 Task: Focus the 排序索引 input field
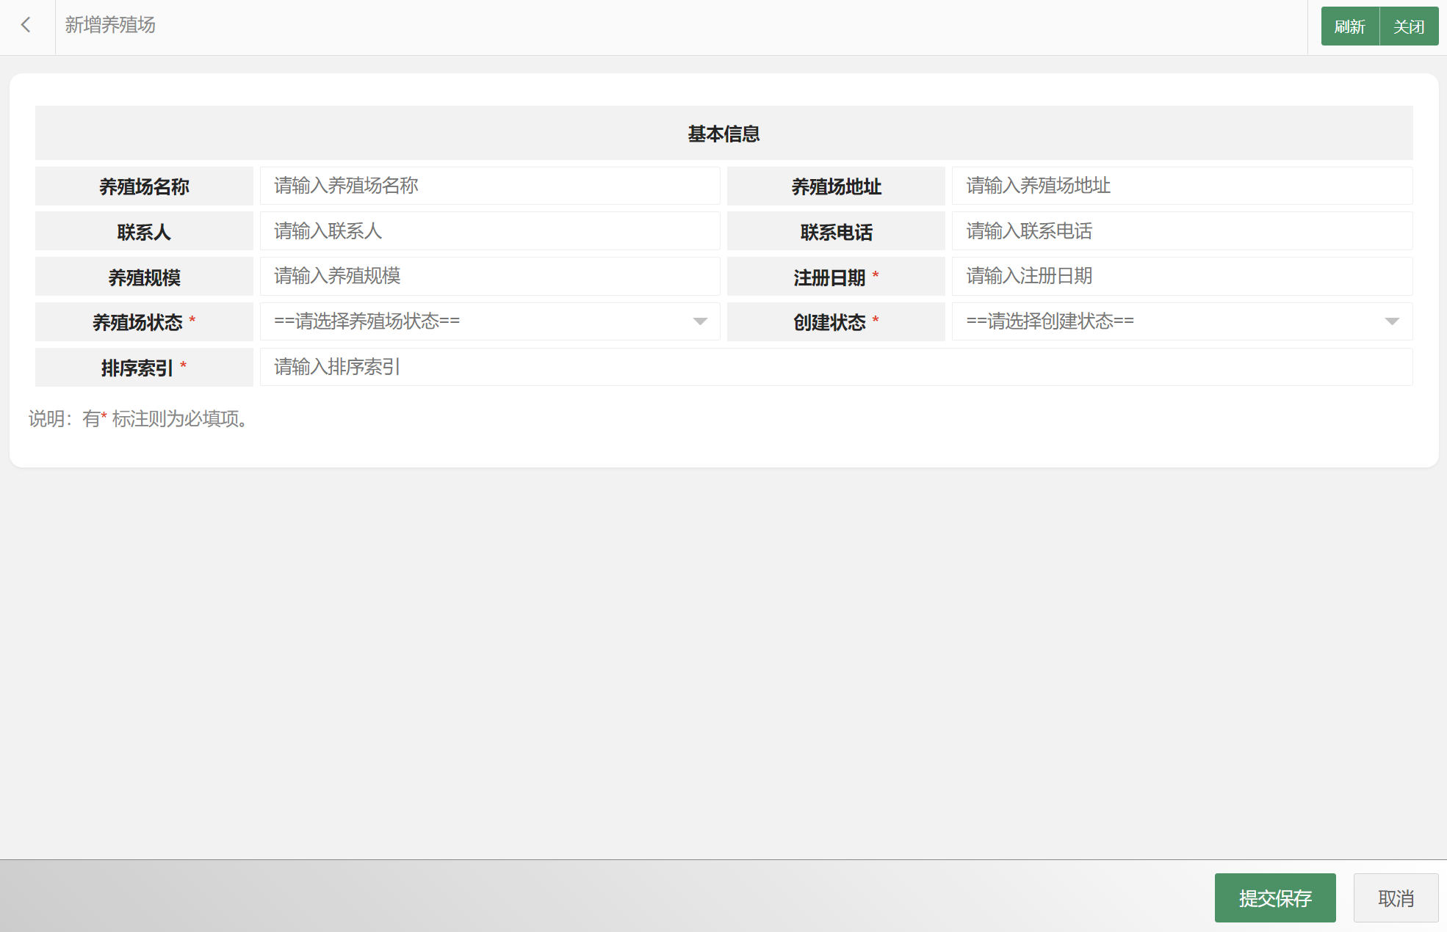pos(836,367)
